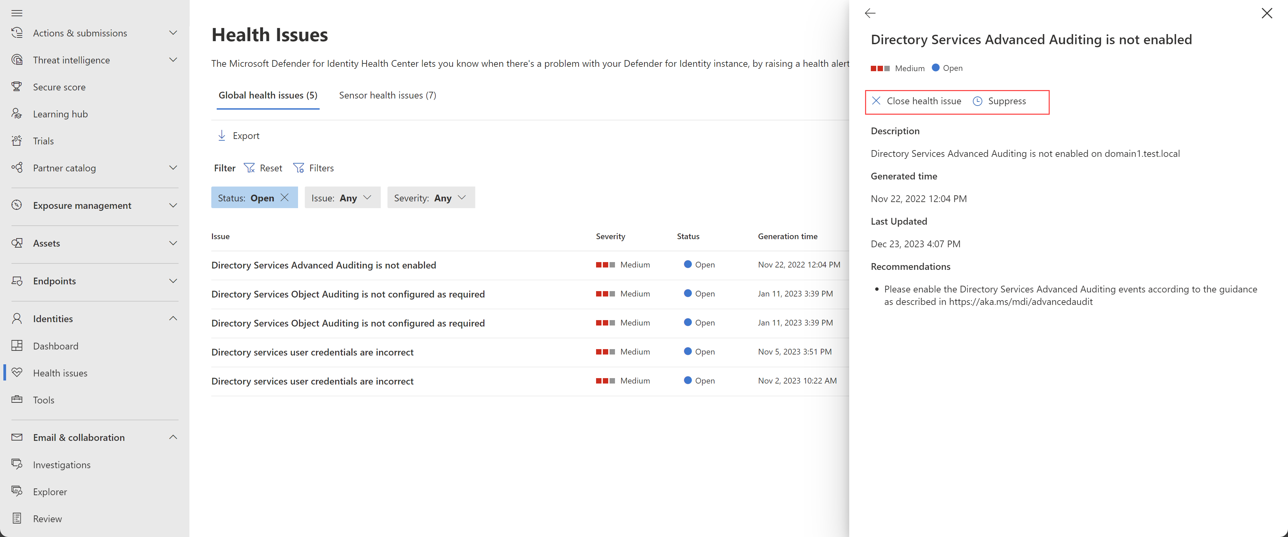
Task: Click the Secure score trophy icon
Action: pos(17,87)
